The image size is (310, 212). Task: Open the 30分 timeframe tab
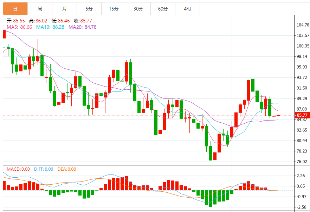(x=138, y=9)
